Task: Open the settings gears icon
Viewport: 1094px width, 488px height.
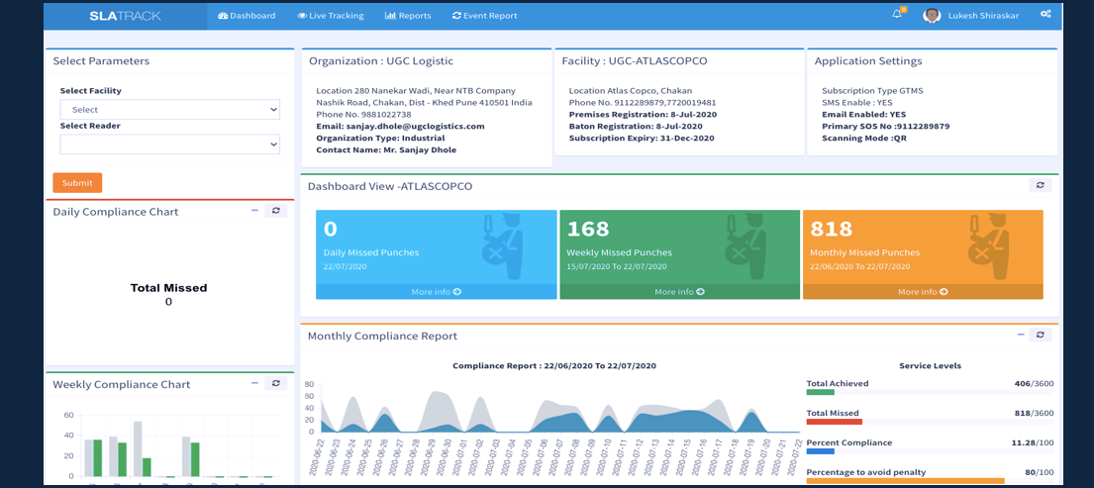Action: pos(1045,14)
